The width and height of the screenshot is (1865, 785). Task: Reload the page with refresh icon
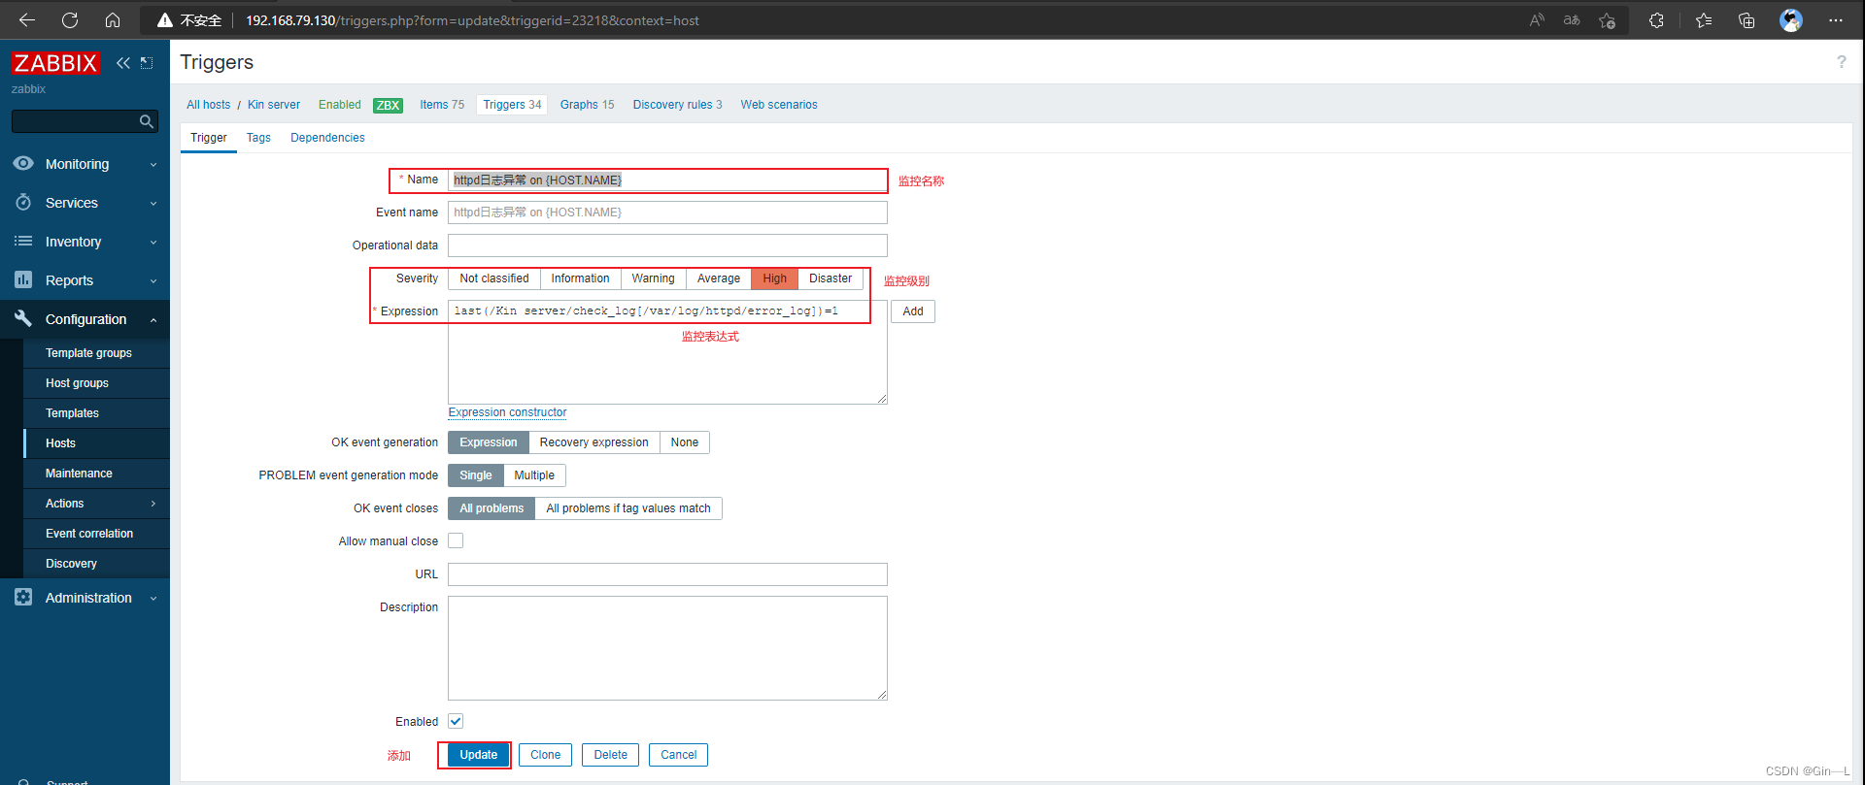pyautogui.click(x=70, y=20)
